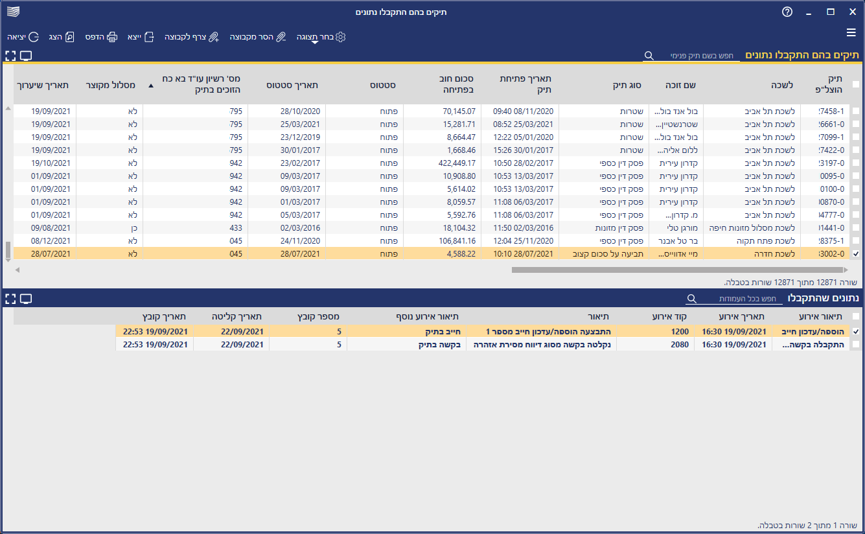Click the monitor icon above the upper table
The image size is (865, 534).
26,56
